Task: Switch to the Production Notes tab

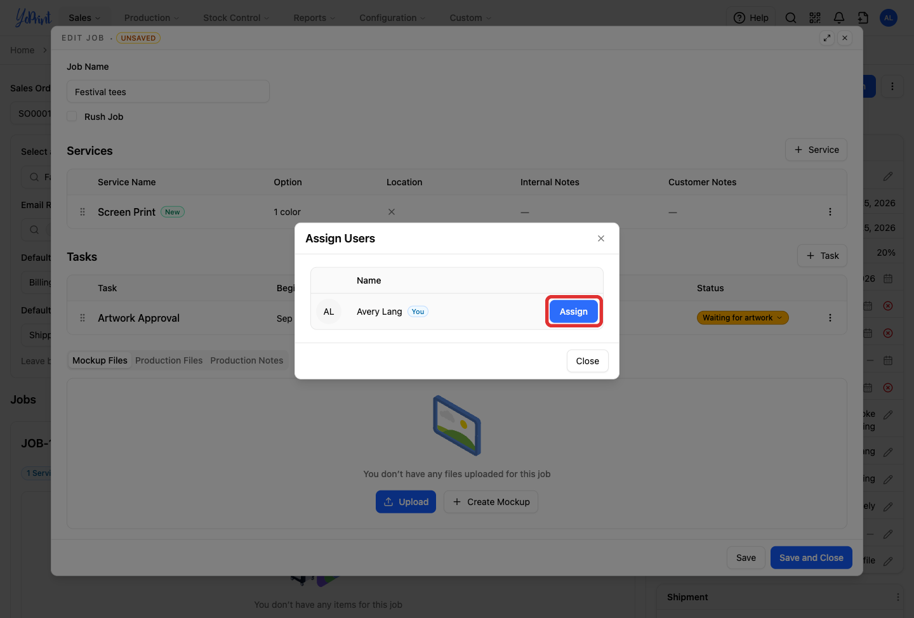Action: tap(247, 360)
